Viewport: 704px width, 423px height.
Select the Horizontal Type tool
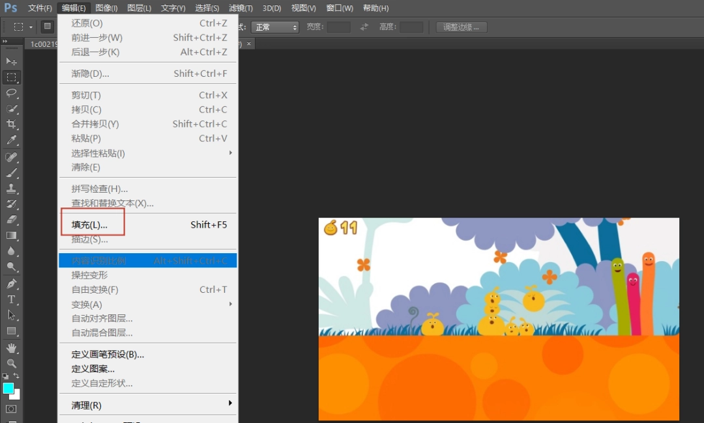pyautogui.click(x=11, y=299)
